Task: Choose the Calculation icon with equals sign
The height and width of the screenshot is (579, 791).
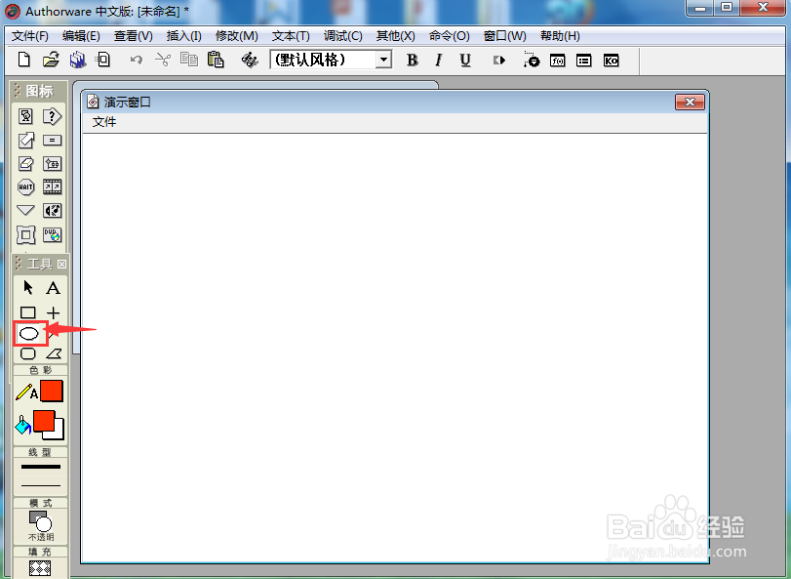Action: [x=52, y=140]
